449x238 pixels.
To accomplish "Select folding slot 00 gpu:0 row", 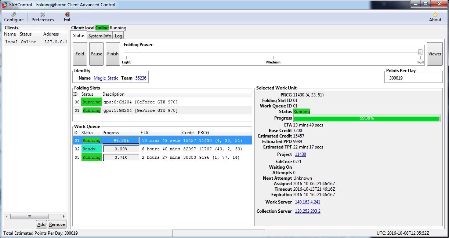I will coord(162,102).
